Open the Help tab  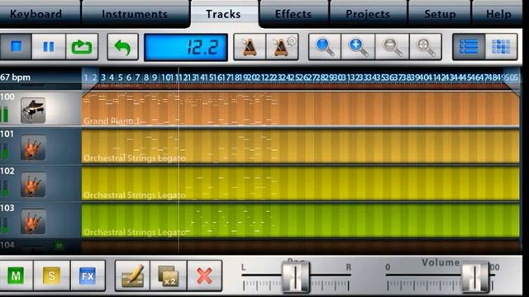[498, 14]
